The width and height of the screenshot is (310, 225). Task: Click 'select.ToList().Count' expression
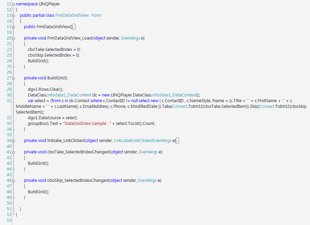[136, 123]
